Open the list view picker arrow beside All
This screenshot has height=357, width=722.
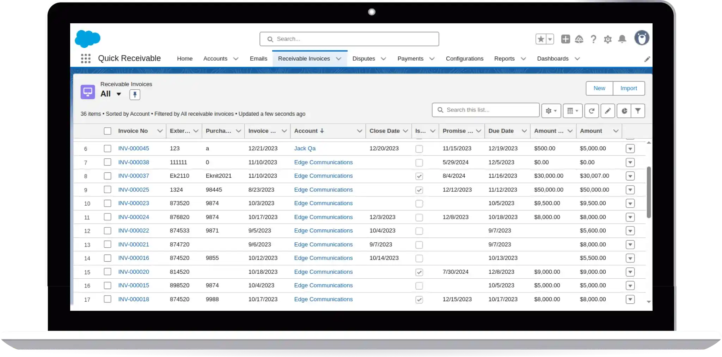(119, 94)
